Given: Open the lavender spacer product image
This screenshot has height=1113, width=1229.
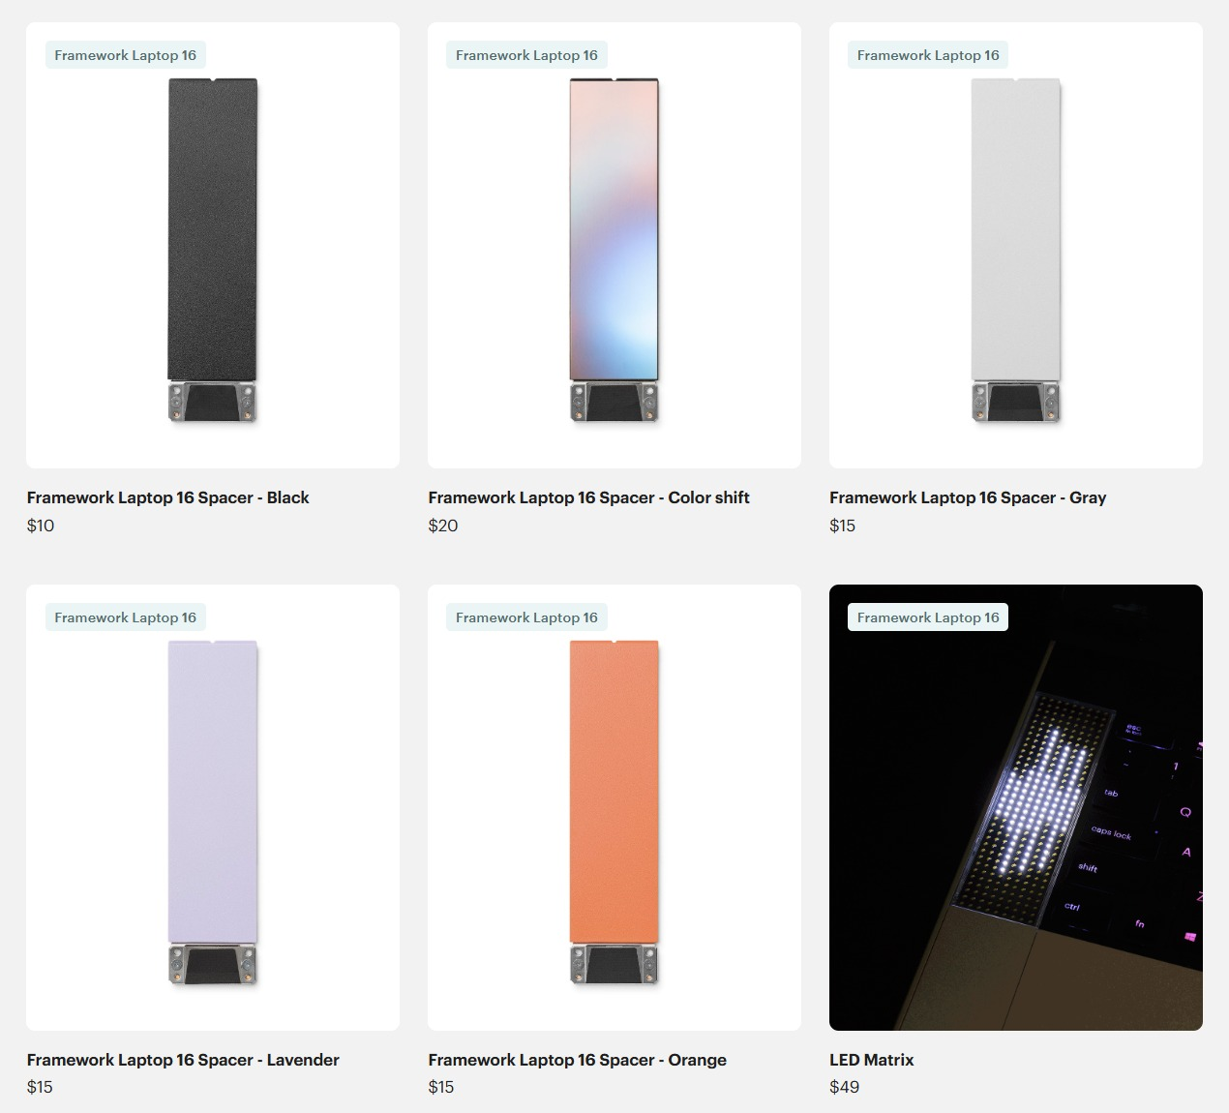Looking at the screenshot, I should click(213, 807).
